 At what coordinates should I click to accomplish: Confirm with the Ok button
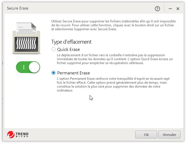pos(146,135)
